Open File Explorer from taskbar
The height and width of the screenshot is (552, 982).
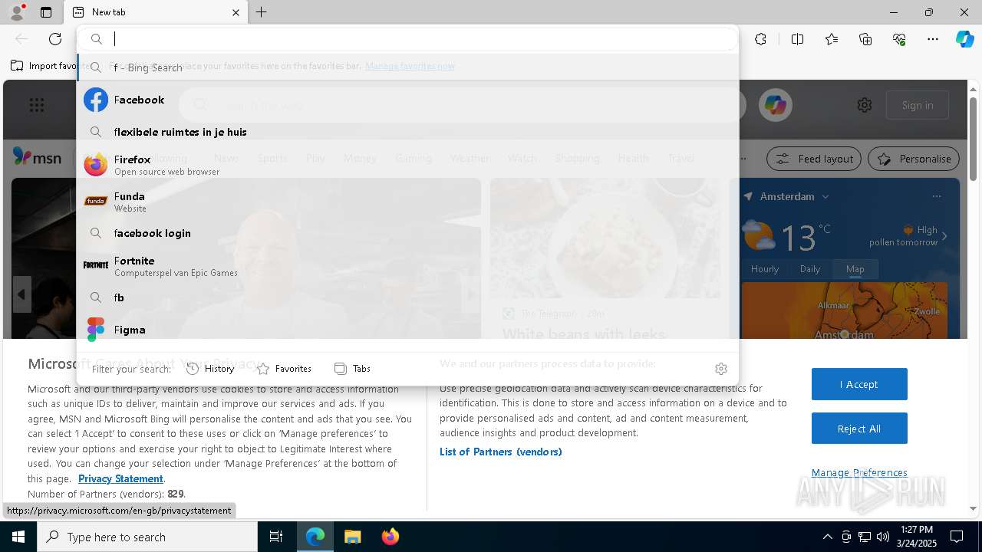tap(352, 537)
